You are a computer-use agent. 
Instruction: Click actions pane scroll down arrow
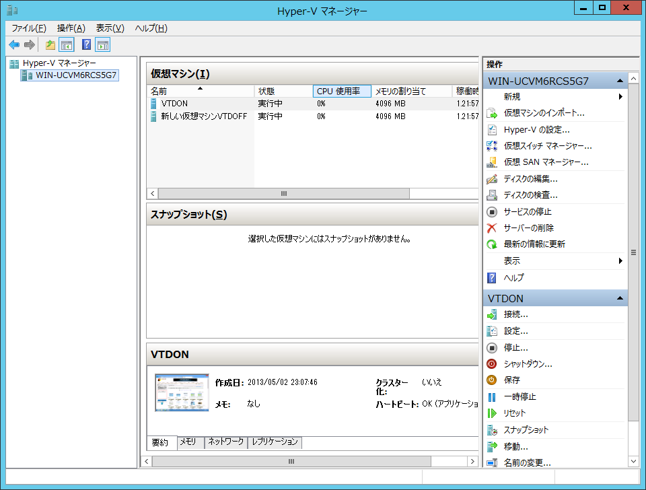coord(634,462)
